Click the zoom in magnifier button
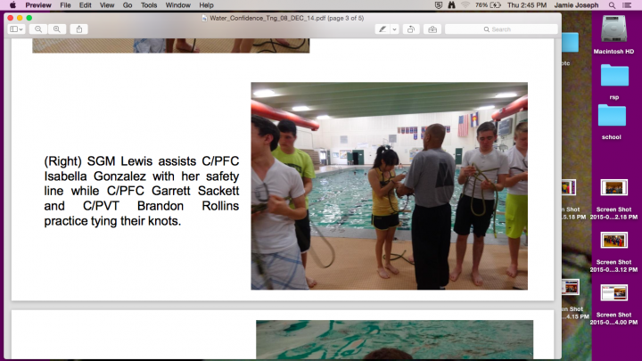642x361 pixels. [x=57, y=29]
